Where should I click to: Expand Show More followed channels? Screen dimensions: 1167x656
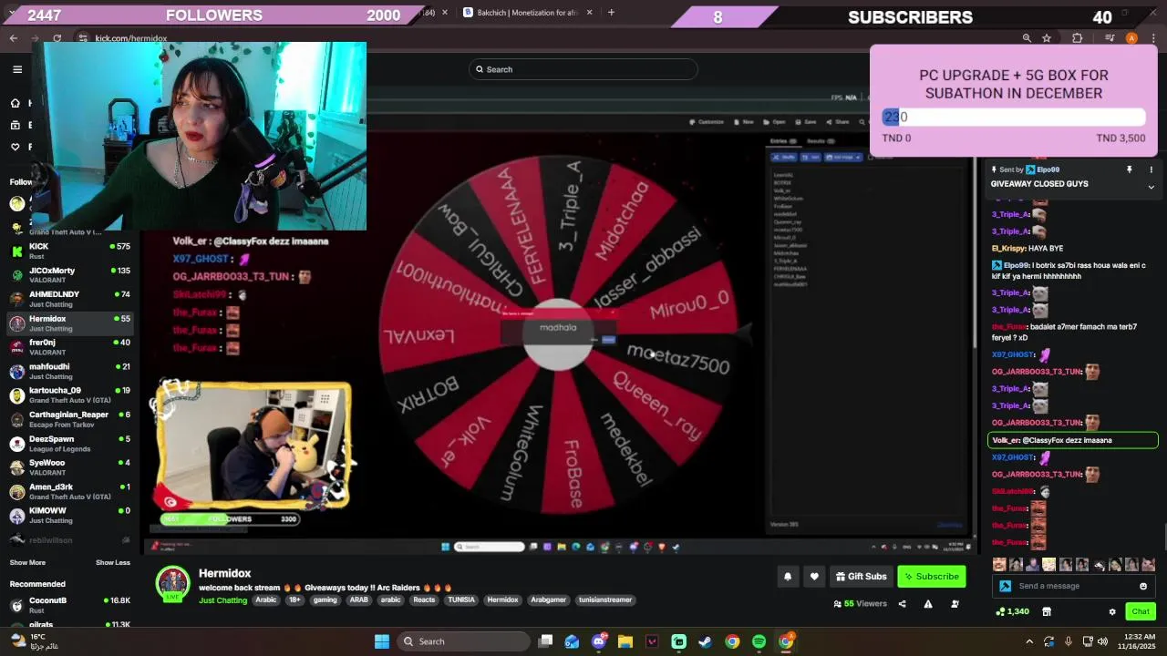pyautogui.click(x=27, y=562)
